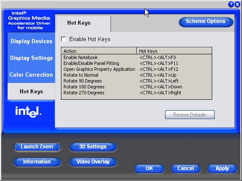Select Hot Keys in the sidebar

point(32,91)
